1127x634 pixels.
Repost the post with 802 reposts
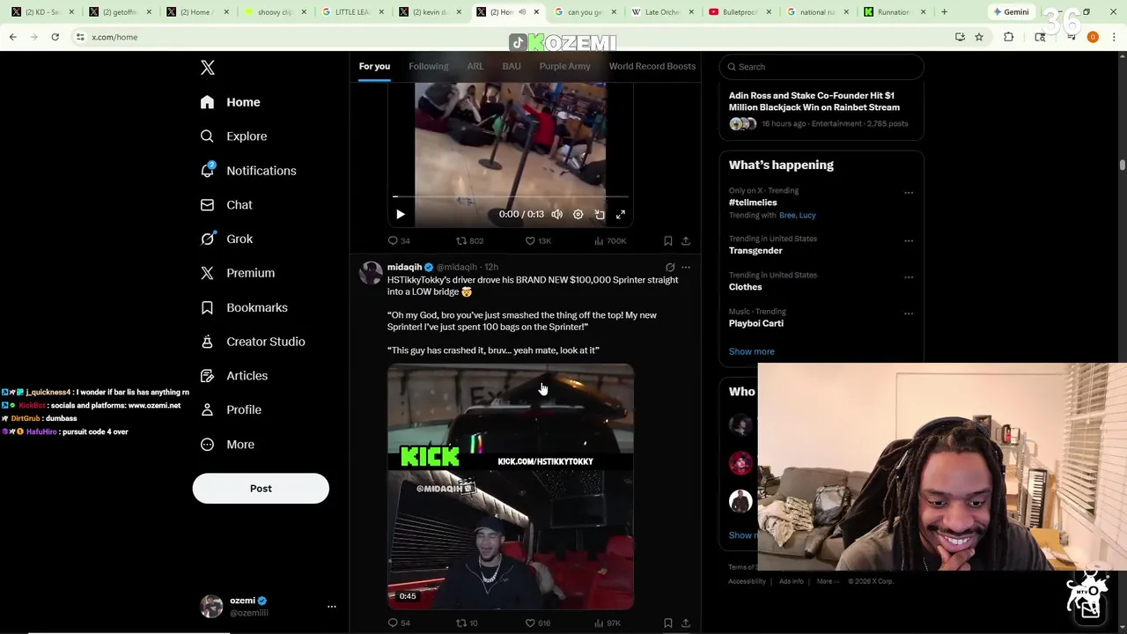469,240
